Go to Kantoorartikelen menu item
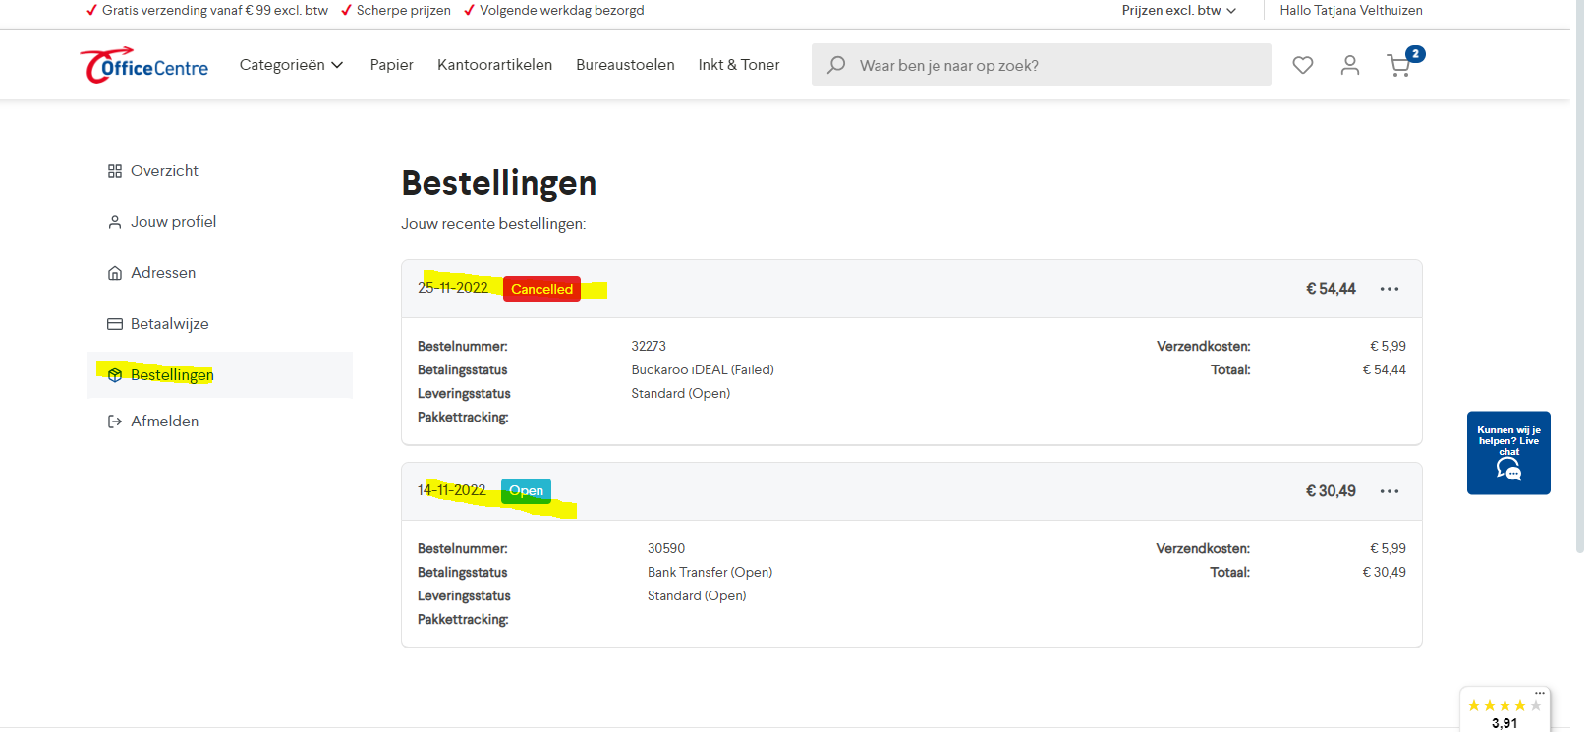The height and width of the screenshot is (732, 1590). coord(494,65)
